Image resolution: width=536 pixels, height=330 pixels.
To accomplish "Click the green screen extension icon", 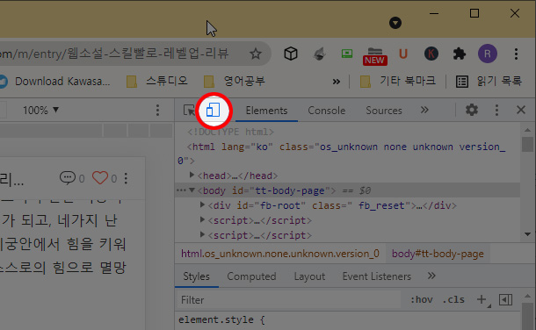I will pos(347,54).
